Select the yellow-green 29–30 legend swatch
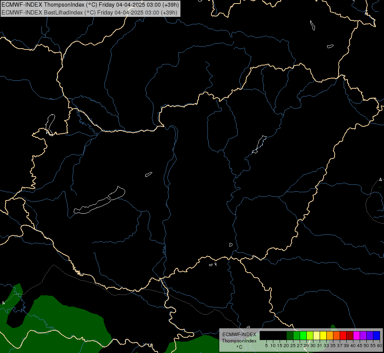Screen dimensions: 384x353 click(310, 335)
